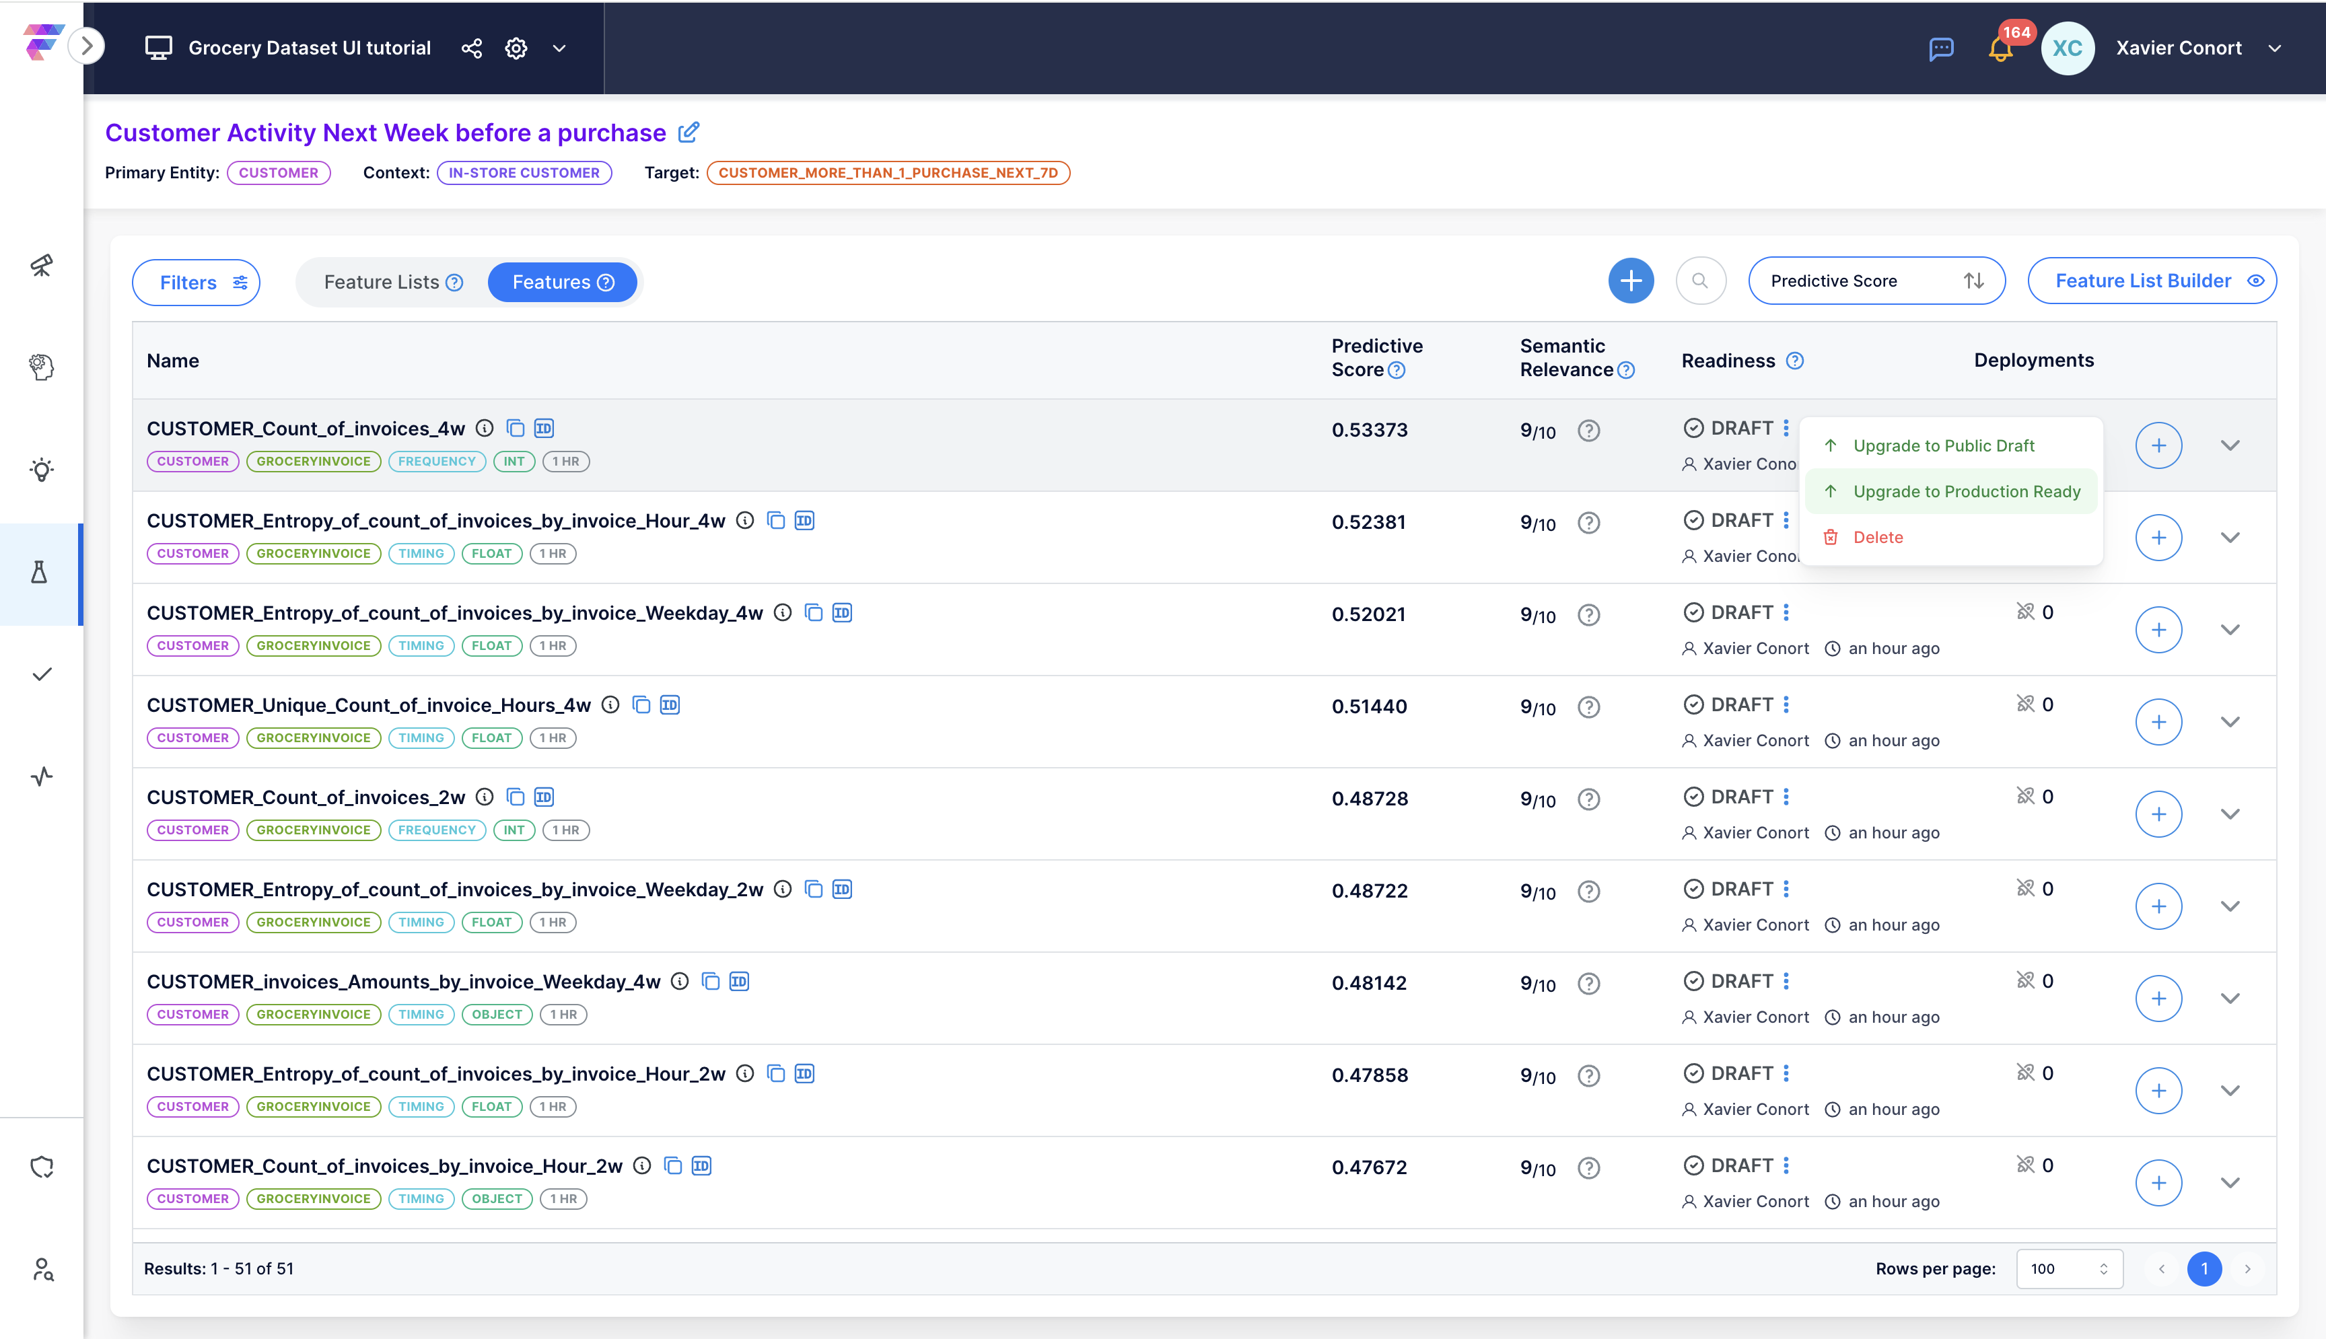Expand the 0.52021 score row chevron
The height and width of the screenshot is (1339, 2326).
[2230, 630]
